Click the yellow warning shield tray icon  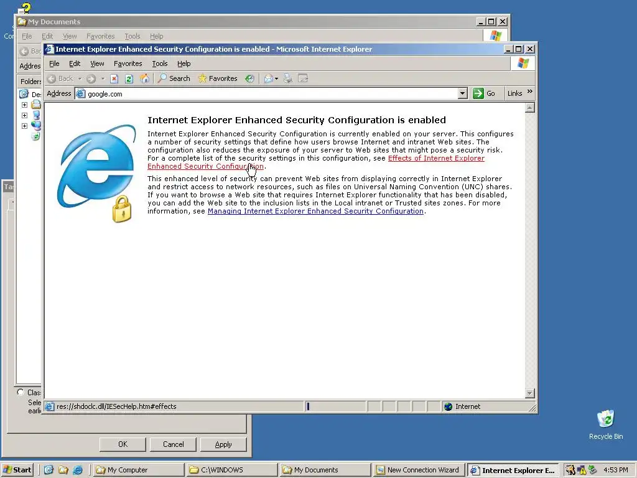pos(582,470)
